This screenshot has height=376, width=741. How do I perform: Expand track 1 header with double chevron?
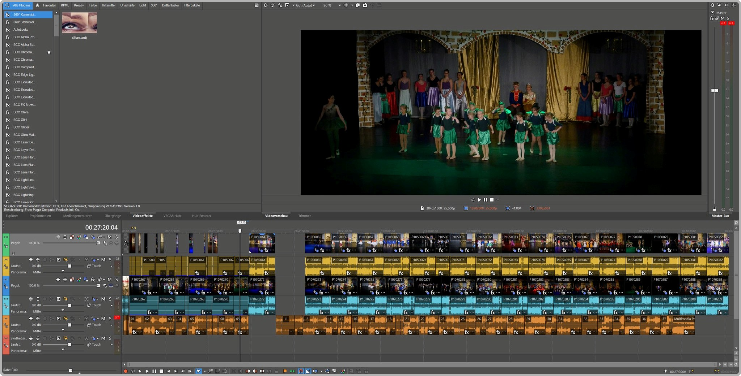coord(13,254)
